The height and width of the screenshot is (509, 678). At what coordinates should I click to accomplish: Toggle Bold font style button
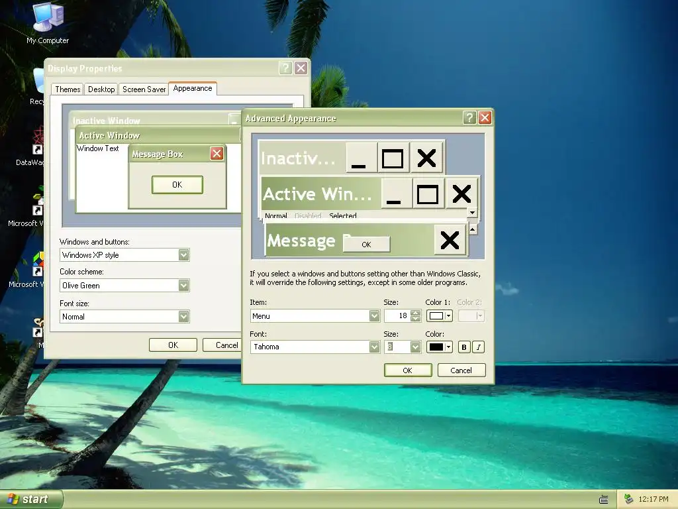(464, 347)
